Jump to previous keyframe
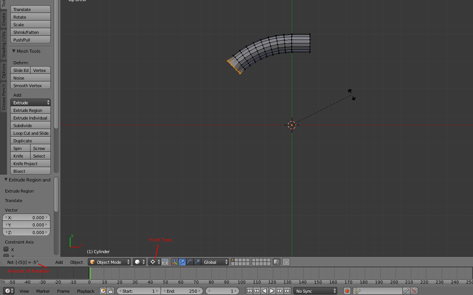This screenshot has height=295, width=473. point(257,291)
